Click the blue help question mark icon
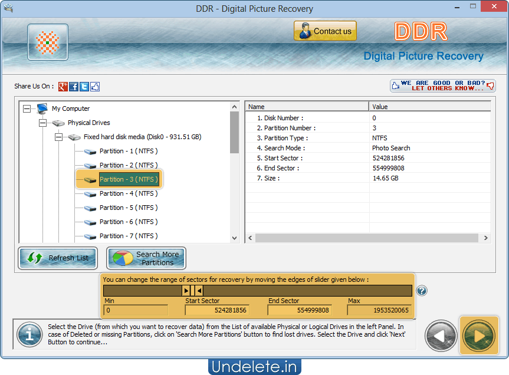Screen dimensions: 509x375 click(x=422, y=291)
